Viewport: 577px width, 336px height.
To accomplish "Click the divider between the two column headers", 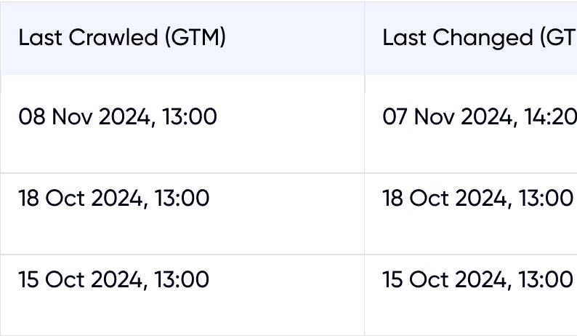I will click(x=364, y=39).
